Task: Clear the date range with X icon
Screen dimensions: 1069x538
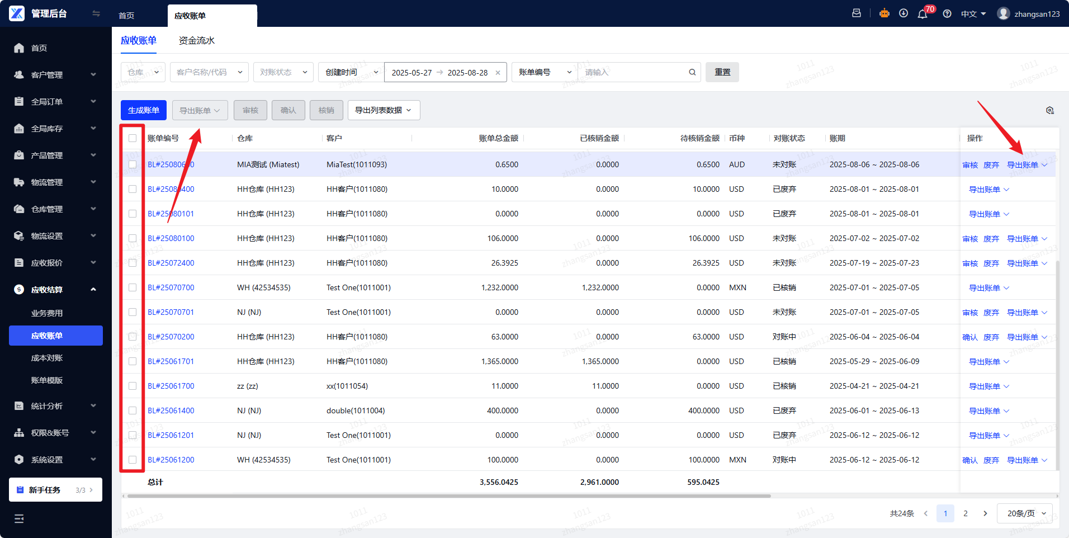Action: point(498,73)
